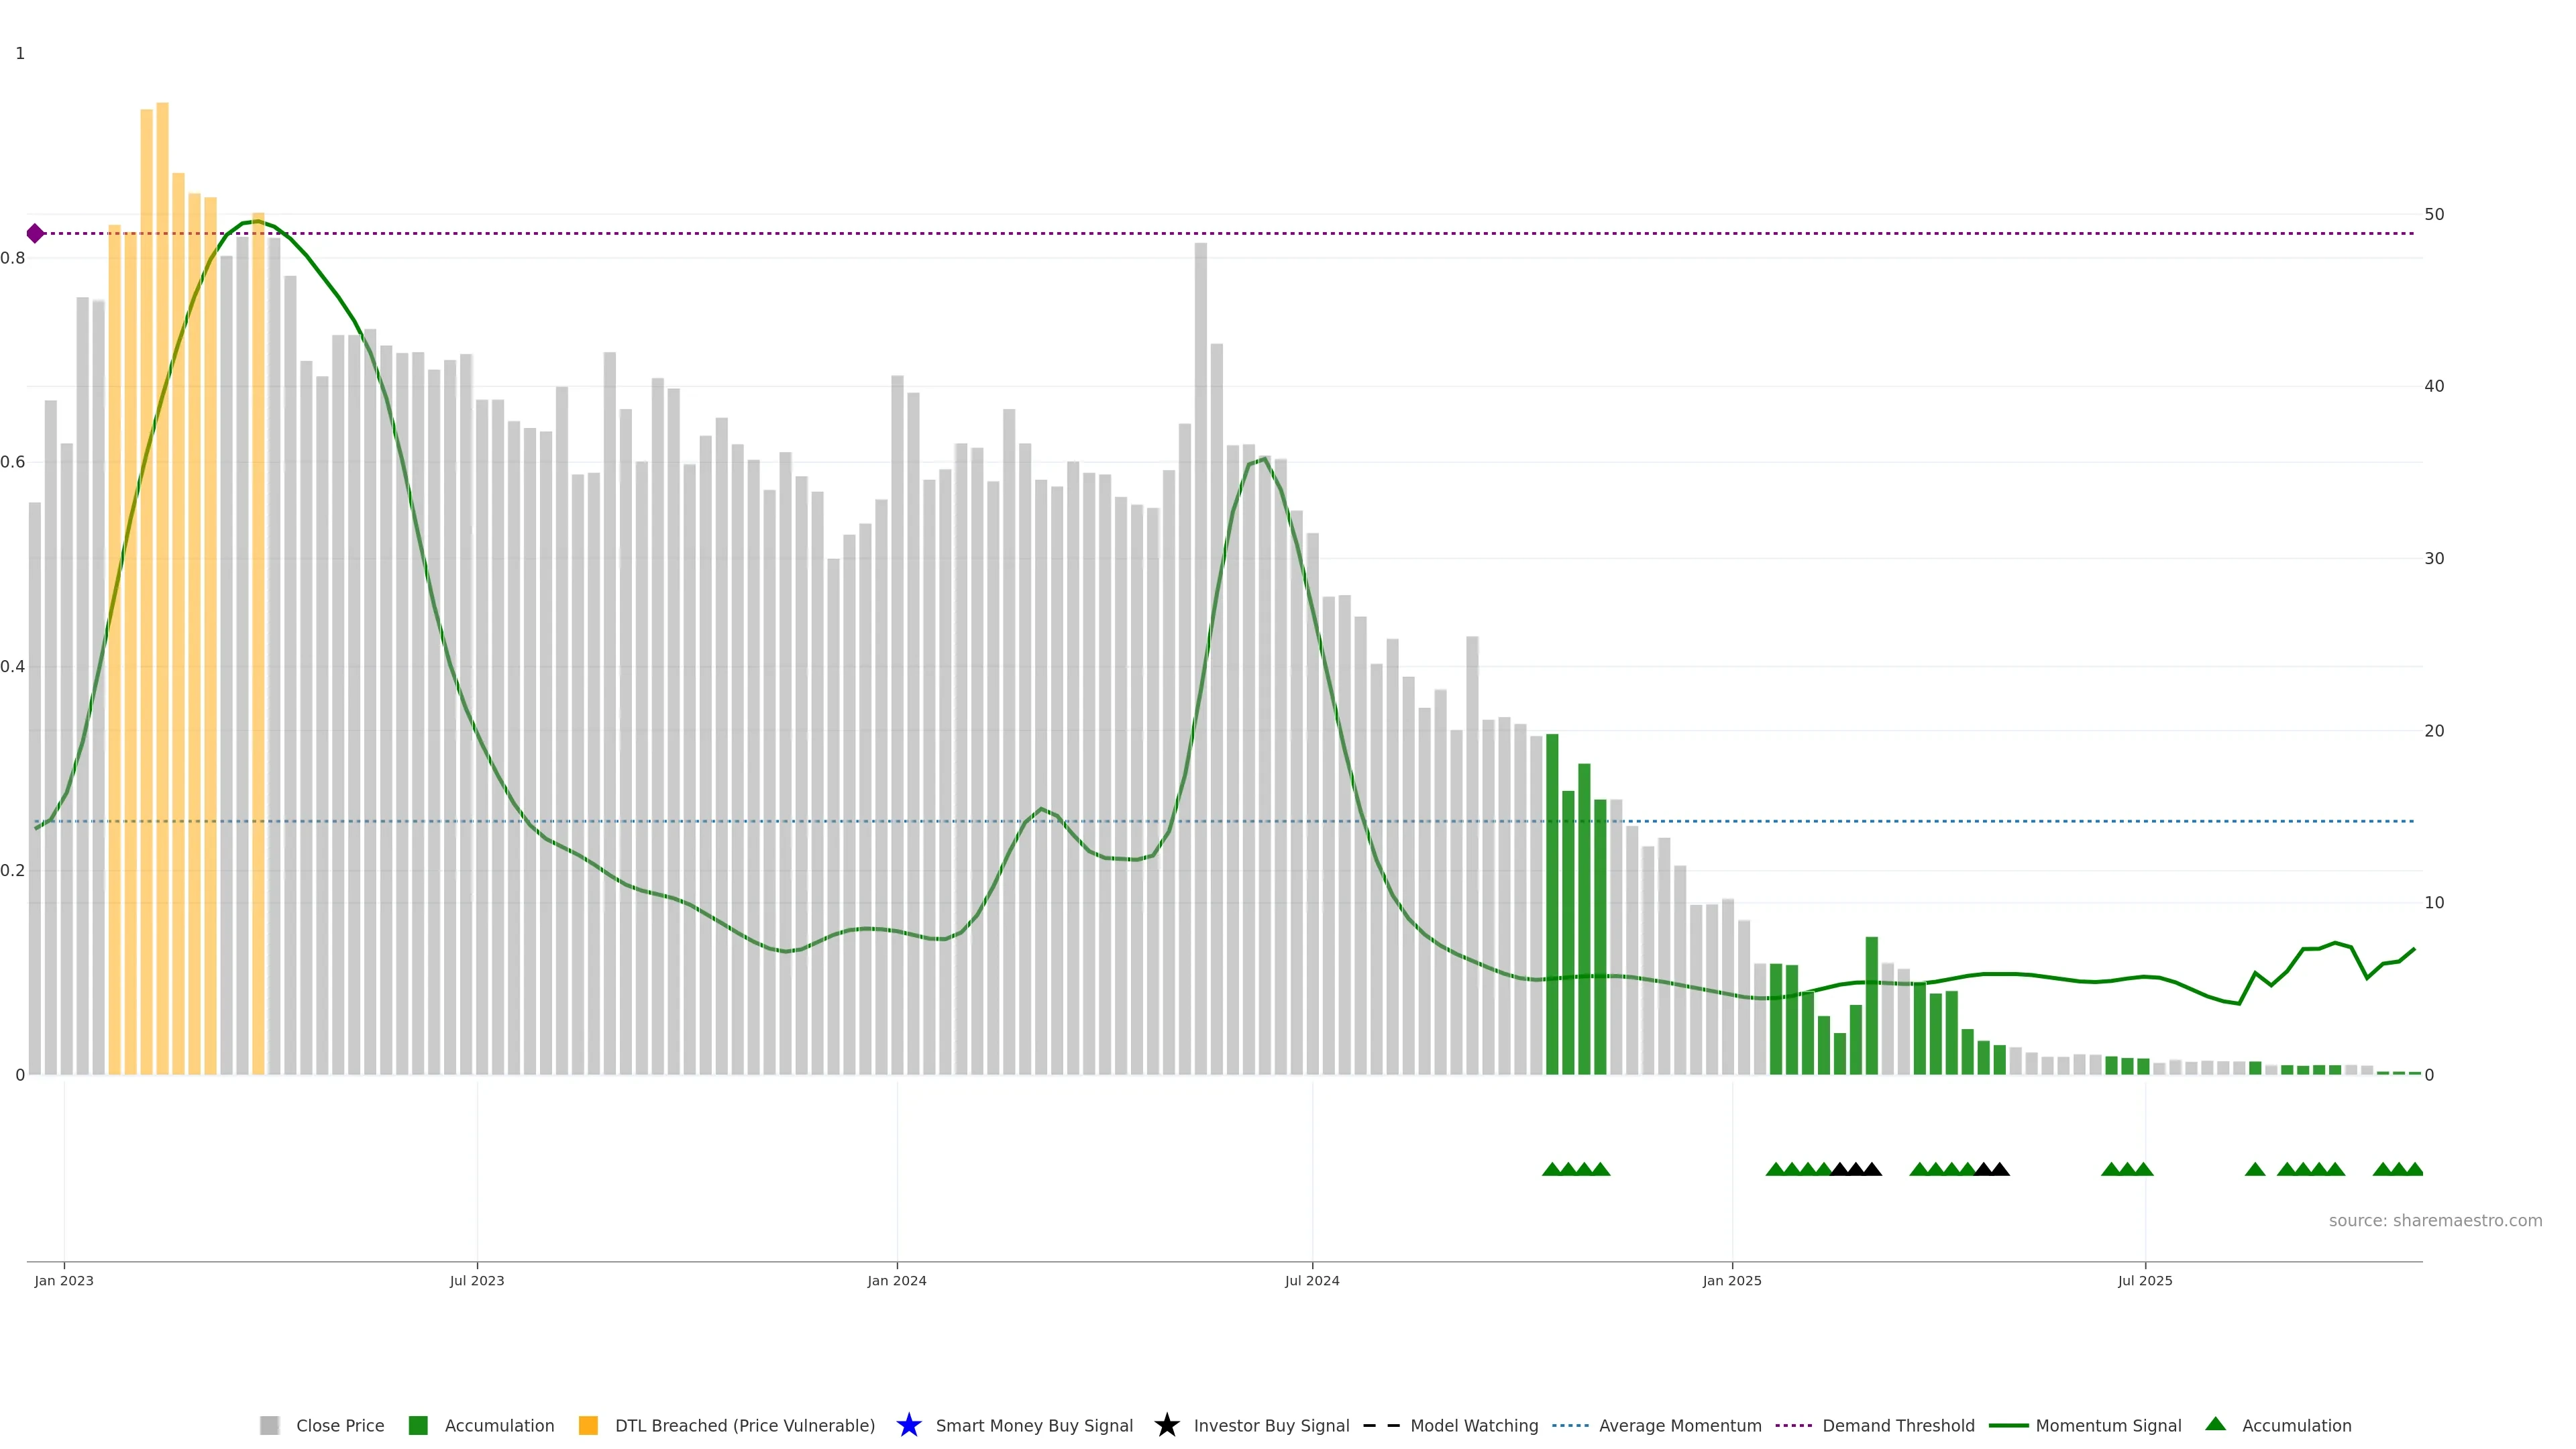Image resolution: width=2576 pixels, height=1449 pixels.
Task: Click the Jan 2024 axis label
Action: (x=896, y=1280)
